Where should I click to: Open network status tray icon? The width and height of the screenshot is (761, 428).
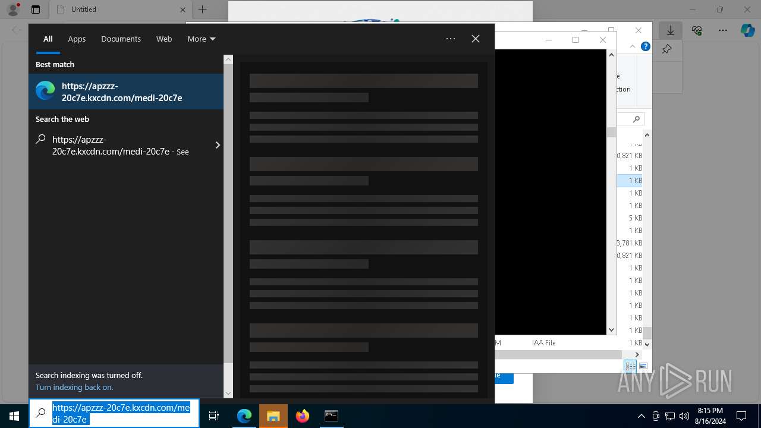tap(670, 416)
